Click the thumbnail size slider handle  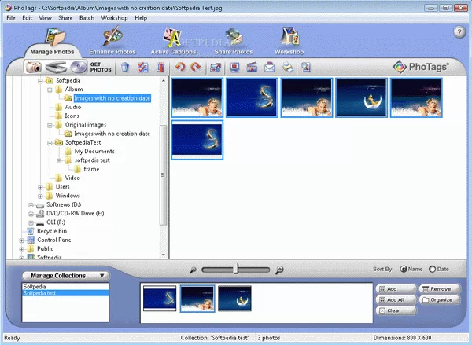[235, 270]
